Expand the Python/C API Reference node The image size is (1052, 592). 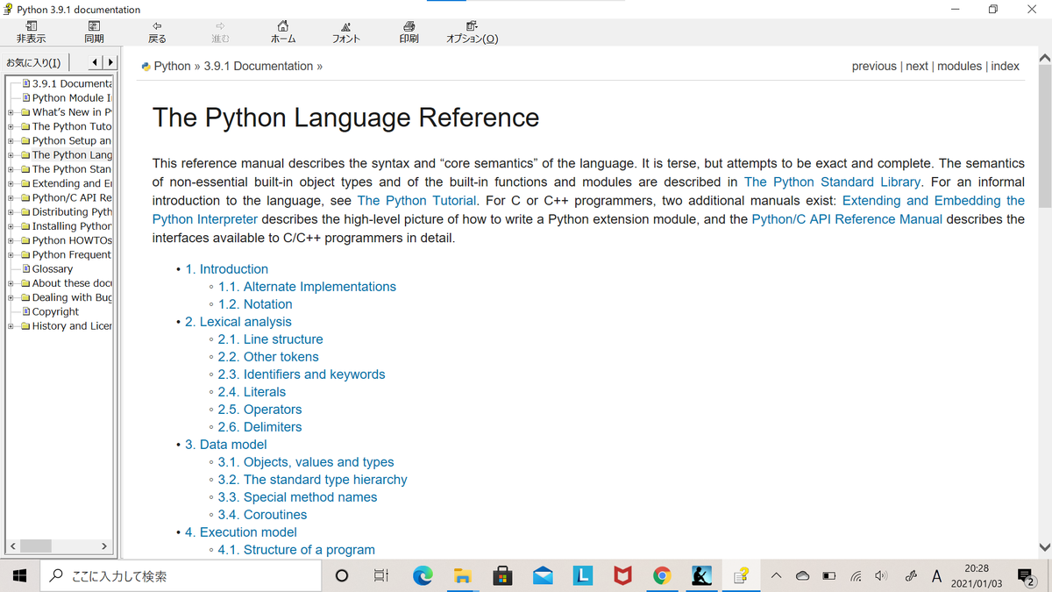coord(10,197)
